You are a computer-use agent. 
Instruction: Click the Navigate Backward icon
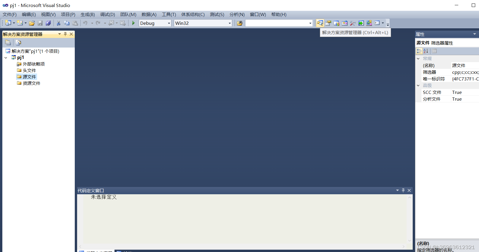tap(111, 23)
